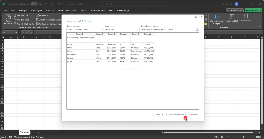Click the insert function fx icon

click(x=31, y=32)
